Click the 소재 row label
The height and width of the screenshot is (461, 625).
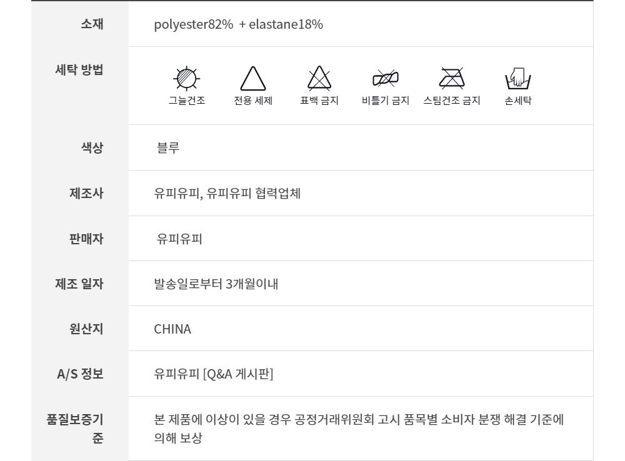coord(92,24)
